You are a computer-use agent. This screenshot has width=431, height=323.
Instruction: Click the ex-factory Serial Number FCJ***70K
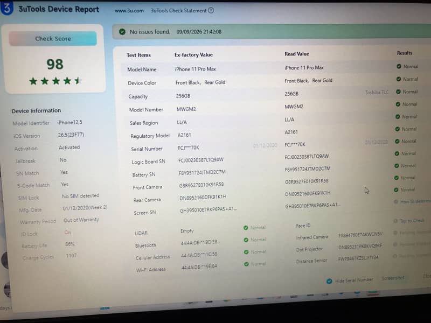(188, 148)
